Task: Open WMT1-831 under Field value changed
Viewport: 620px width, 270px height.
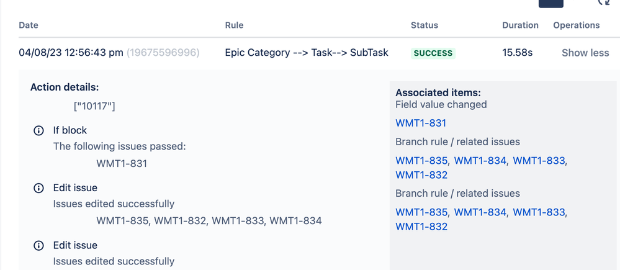Action: click(421, 124)
